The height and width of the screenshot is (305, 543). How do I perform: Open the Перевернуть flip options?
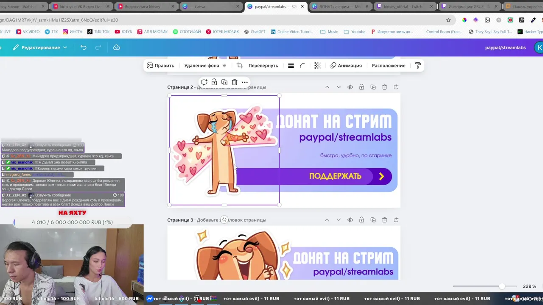tap(263, 66)
